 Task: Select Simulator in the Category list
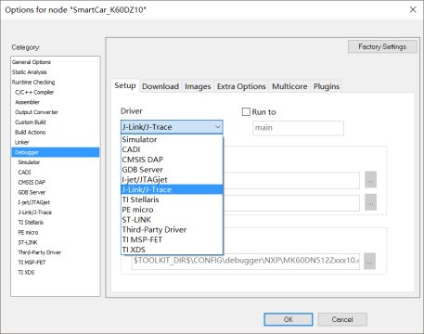[x=29, y=162]
